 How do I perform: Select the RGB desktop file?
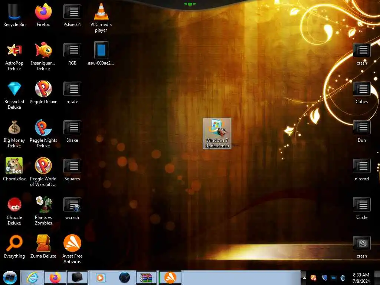coord(72,54)
